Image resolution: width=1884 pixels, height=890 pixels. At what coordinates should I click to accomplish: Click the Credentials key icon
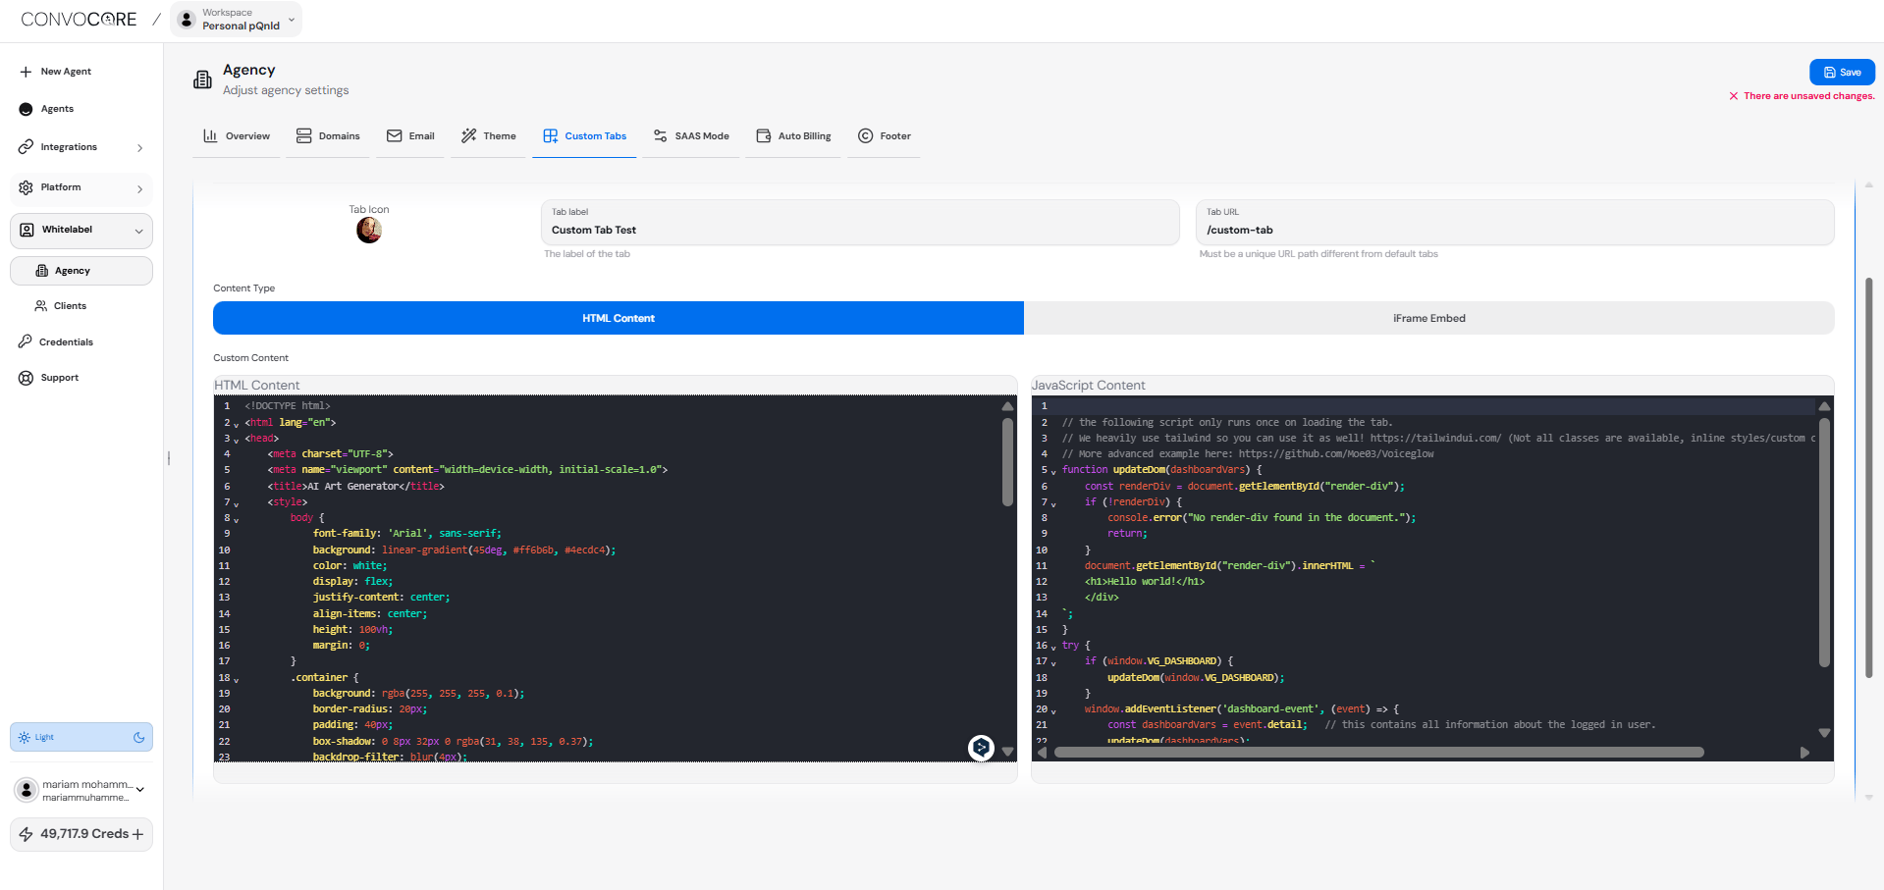coord(26,341)
